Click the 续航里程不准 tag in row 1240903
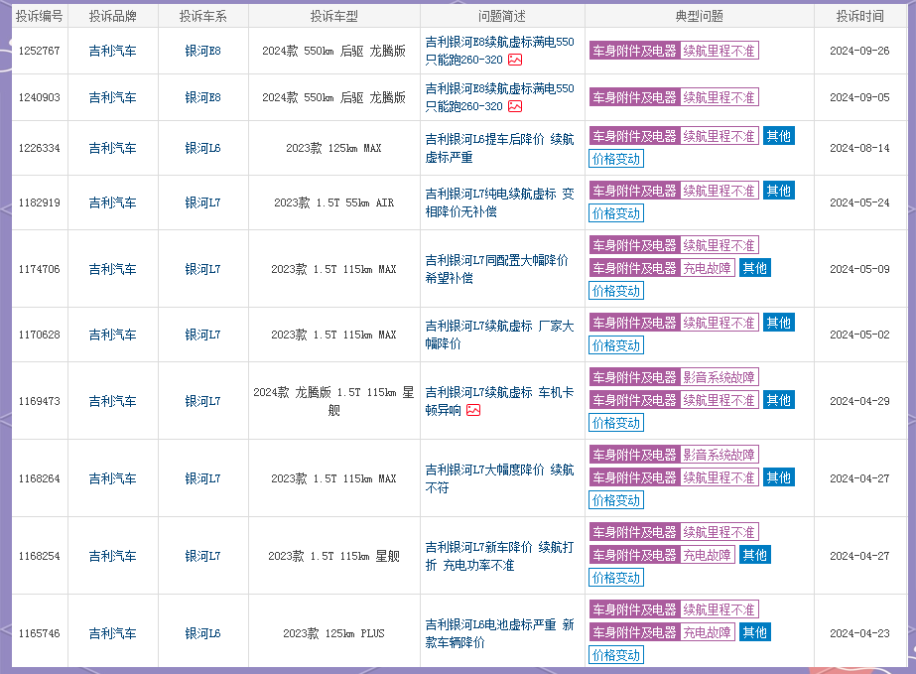 [719, 97]
